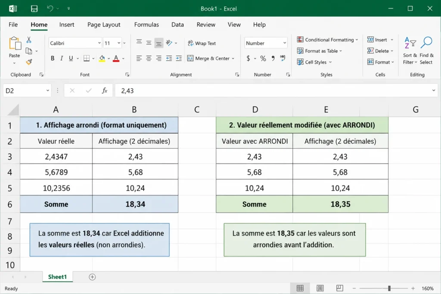This screenshot has width=441, height=294.
Task: Align cell text to the left
Action: tap(139, 58)
